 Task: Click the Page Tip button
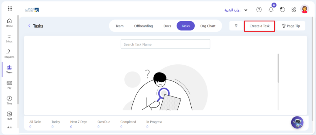291,26
